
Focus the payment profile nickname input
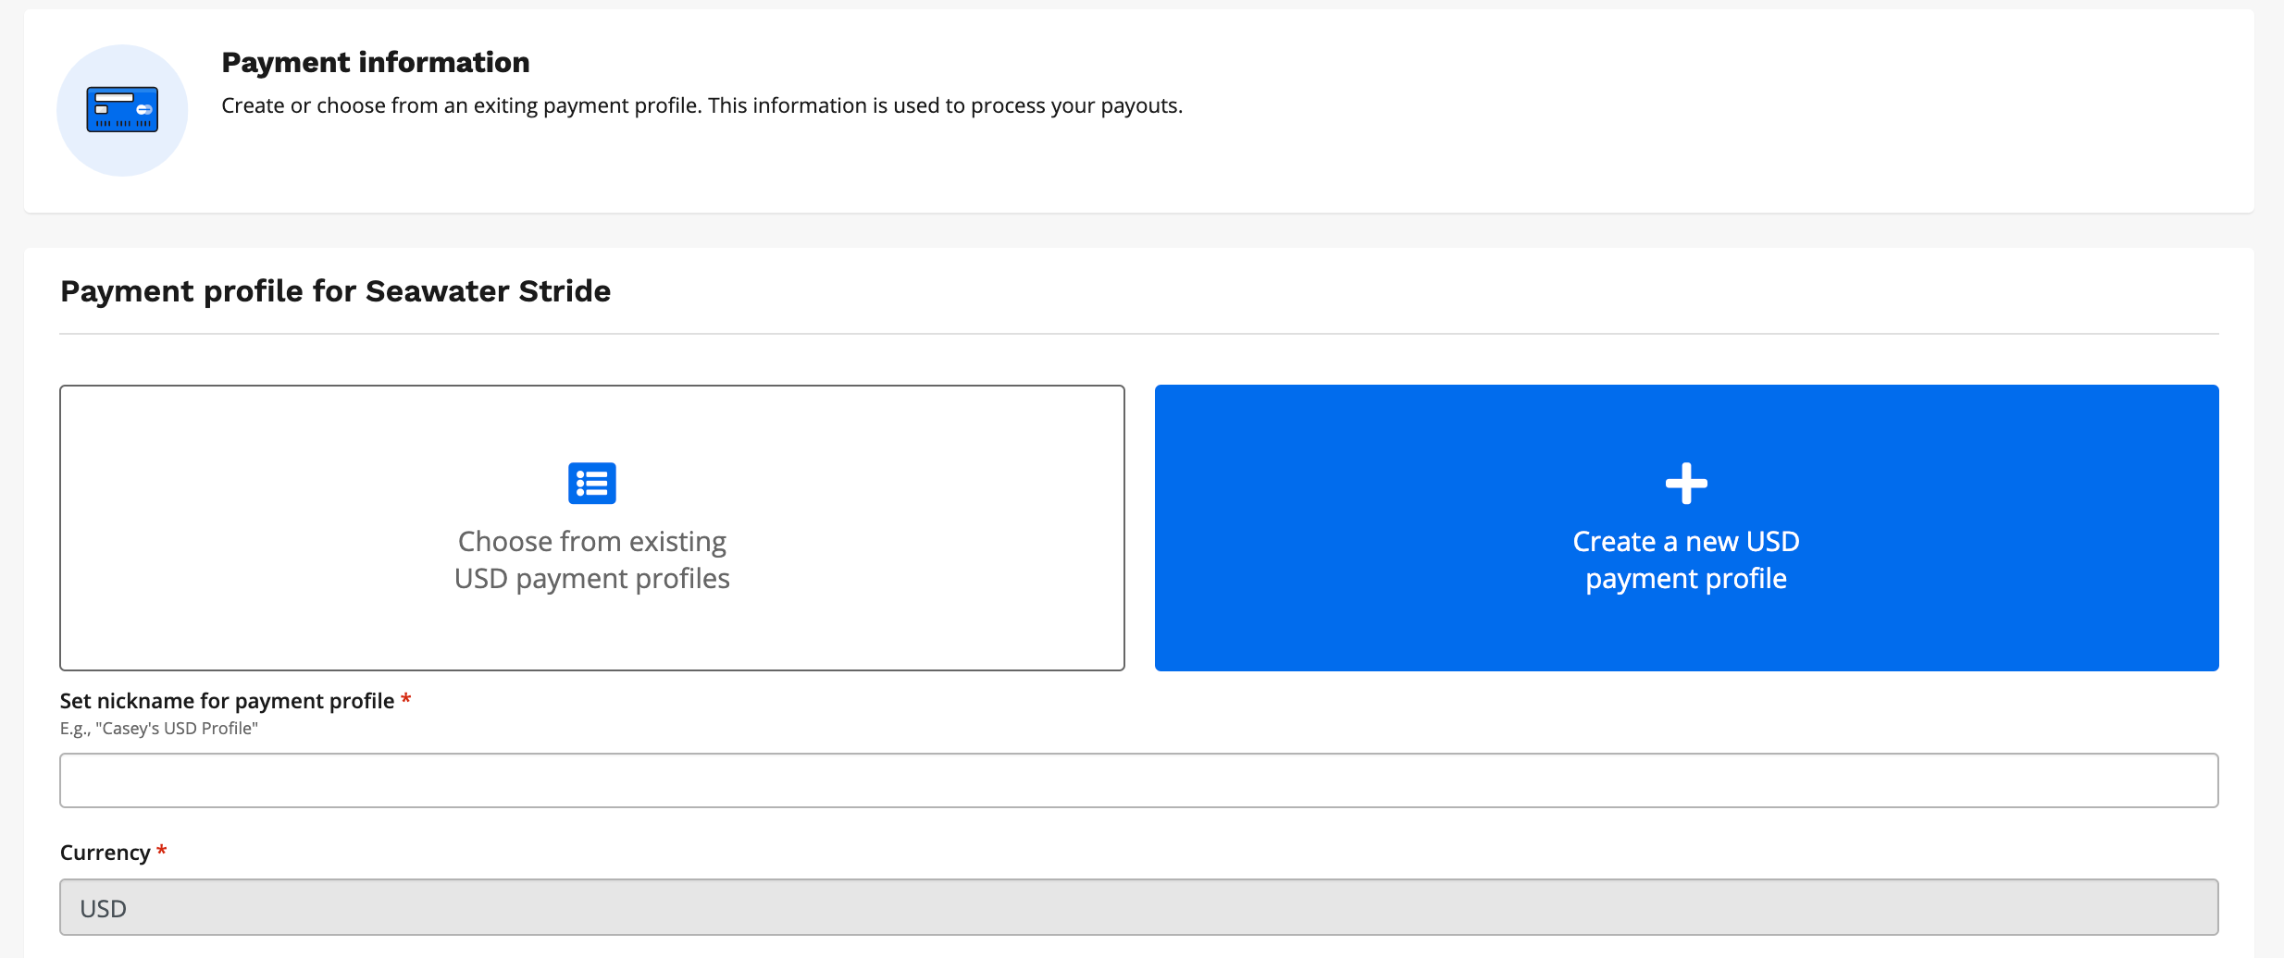[1139, 780]
